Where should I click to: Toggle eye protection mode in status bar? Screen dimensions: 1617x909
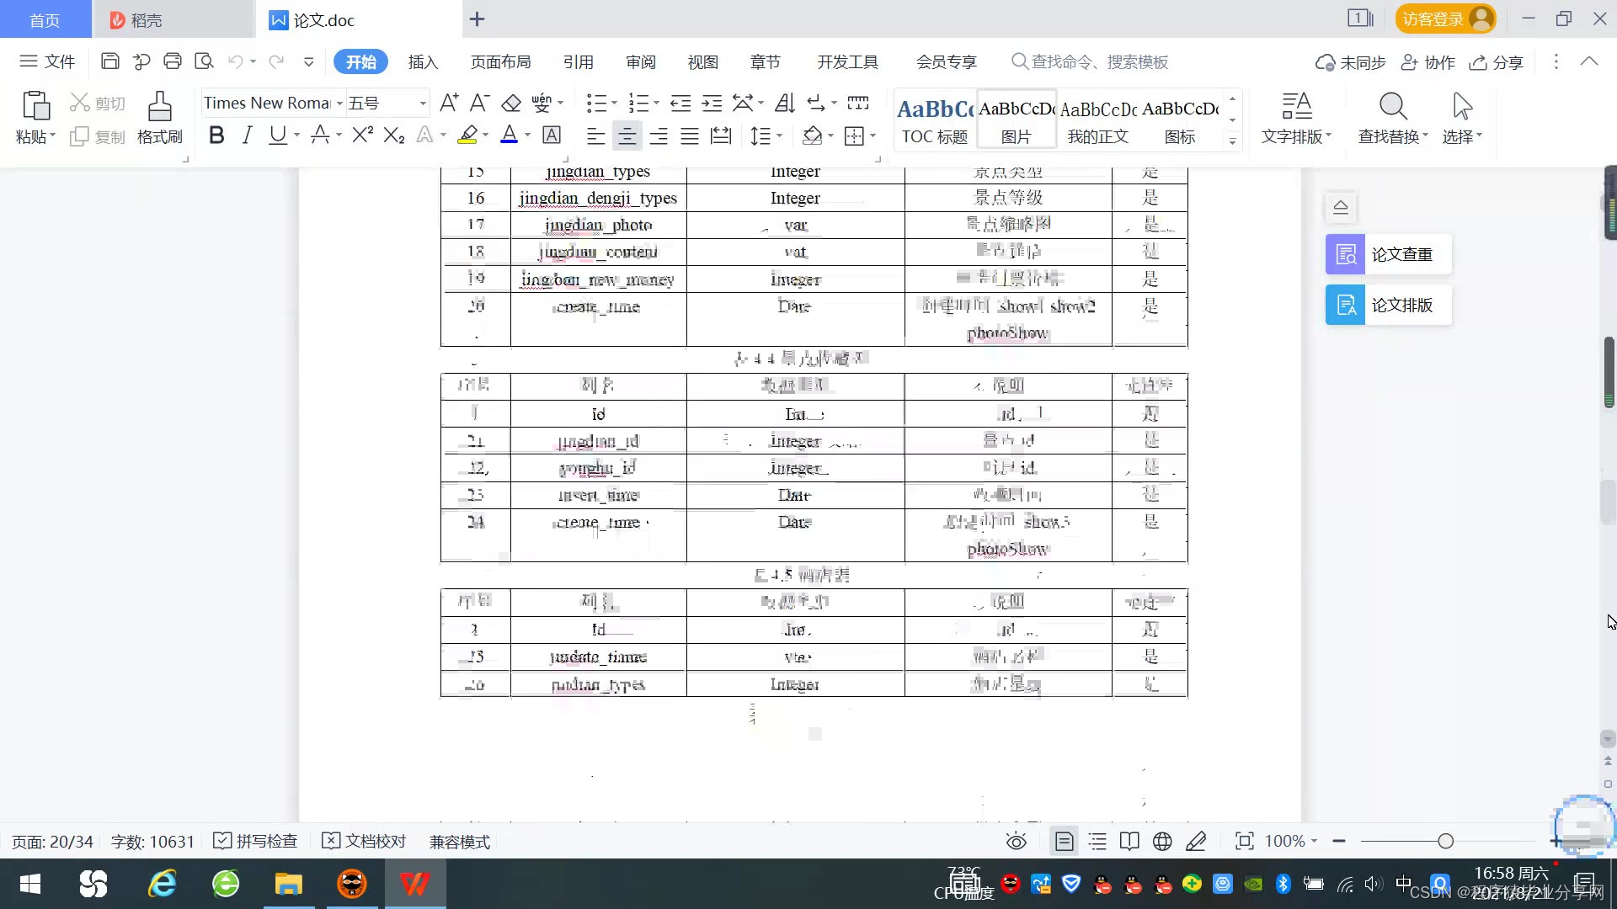(x=1017, y=842)
